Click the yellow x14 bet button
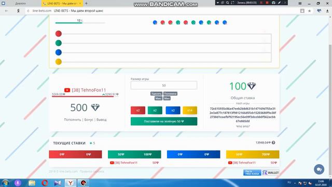This screenshot has width=332, height=187. point(190,110)
